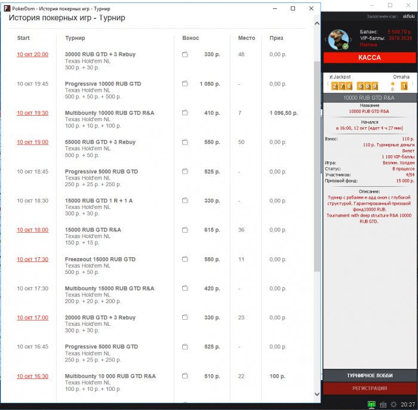Image resolution: width=418 pixels, height=410 pixels.
Task: Click the username skfloki at top right
Action: pos(408,16)
